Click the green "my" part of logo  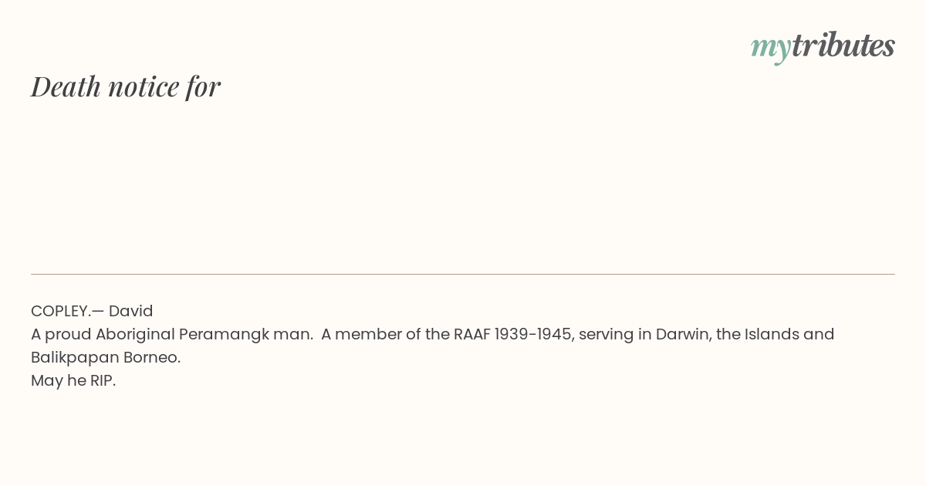[771, 49]
